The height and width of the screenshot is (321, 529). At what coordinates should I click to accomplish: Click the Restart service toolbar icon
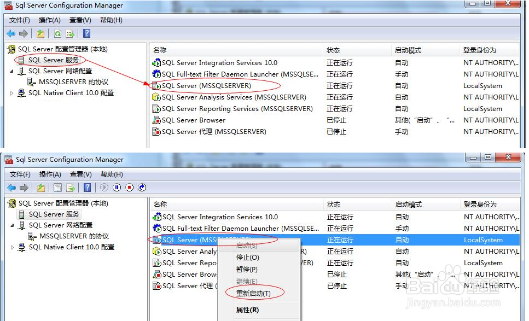click(x=142, y=188)
